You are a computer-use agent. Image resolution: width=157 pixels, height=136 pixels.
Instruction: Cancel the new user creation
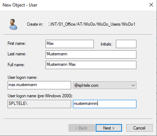tap(139, 128)
